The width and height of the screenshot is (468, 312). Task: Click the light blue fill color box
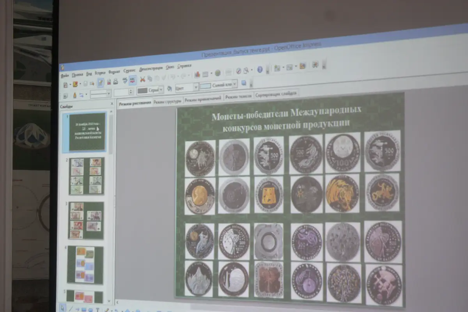206,86
